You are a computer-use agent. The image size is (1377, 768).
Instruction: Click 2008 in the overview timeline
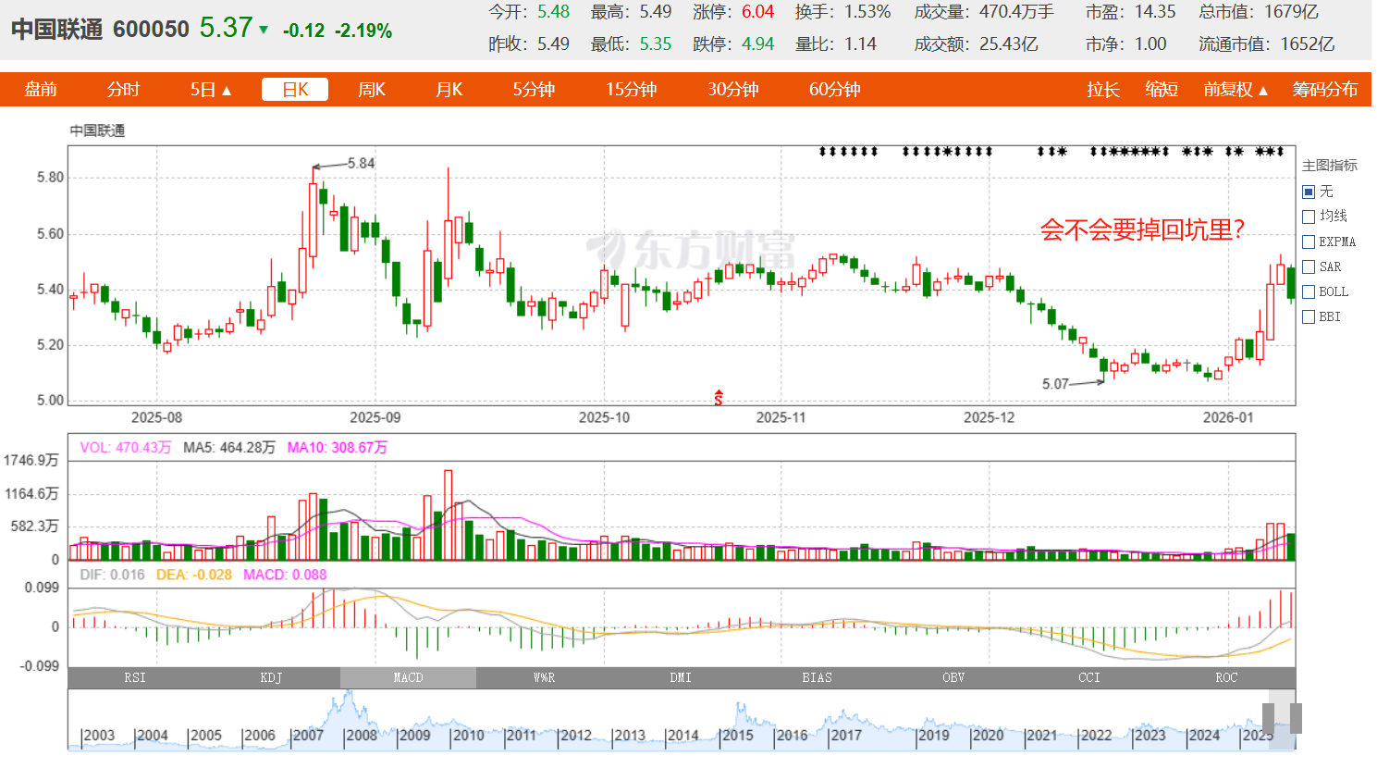361,736
